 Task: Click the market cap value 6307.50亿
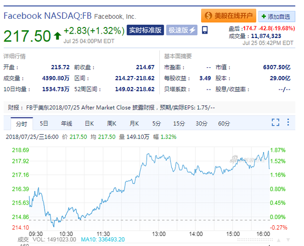click(x=277, y=67)
